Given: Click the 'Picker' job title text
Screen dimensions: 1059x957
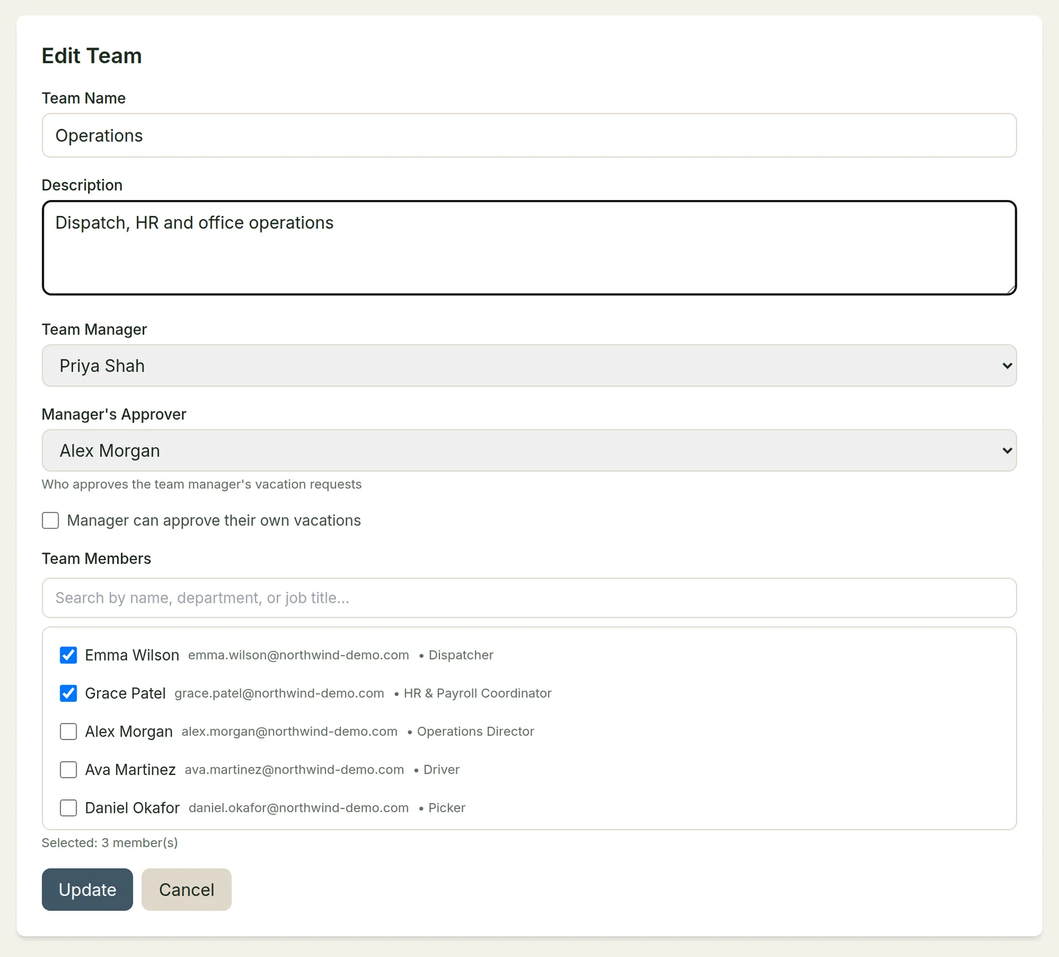Looking at the screenshot, I should click(447, 808).
